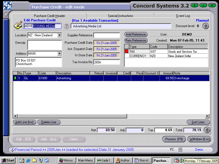Click the green double-arrow icon on Advertising line
Image resolution: width=219 pixels, height=164 pixels.
tap(15, 78)
